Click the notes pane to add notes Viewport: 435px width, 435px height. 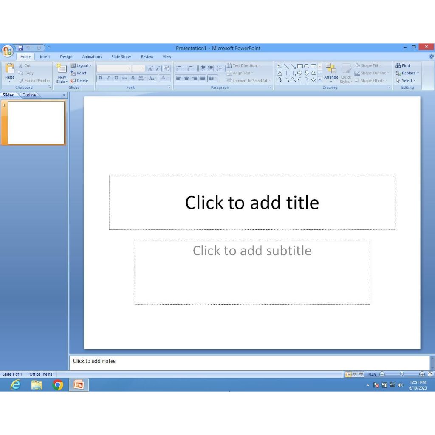249,362
